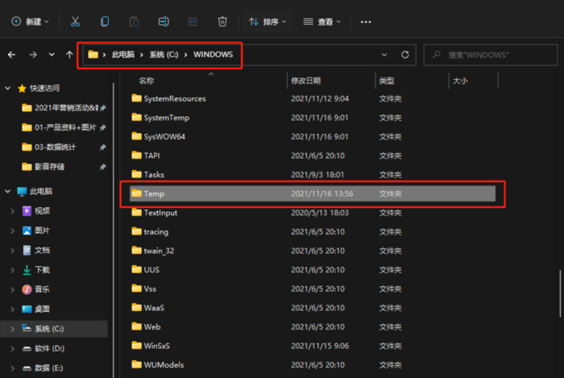Image resolution: width=564 pixels, height=378 pixels.
Task: Go forward with the right arrow
Action: tap(33, 55)
